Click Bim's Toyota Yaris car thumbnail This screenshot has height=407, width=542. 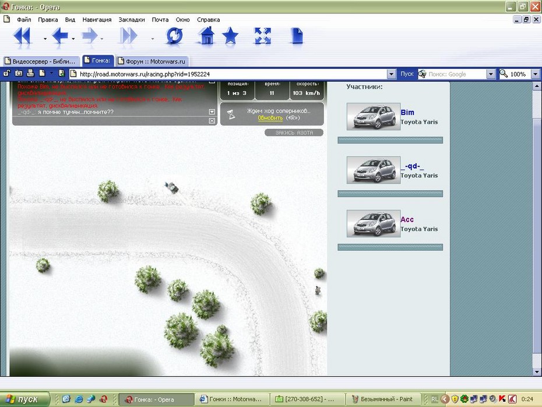(374, 117)
